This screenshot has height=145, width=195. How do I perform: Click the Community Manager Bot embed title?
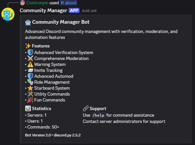[x=61, y=22]
